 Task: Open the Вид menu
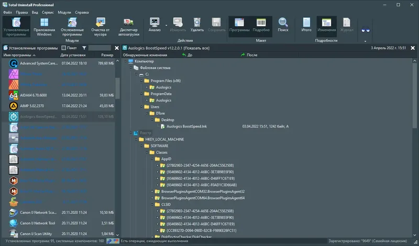point(35,12)
